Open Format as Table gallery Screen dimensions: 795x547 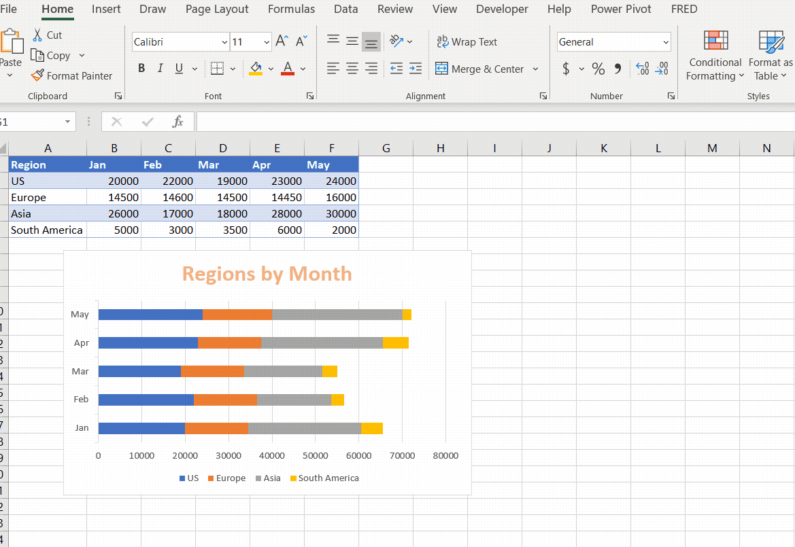click(x=770, y=55)
